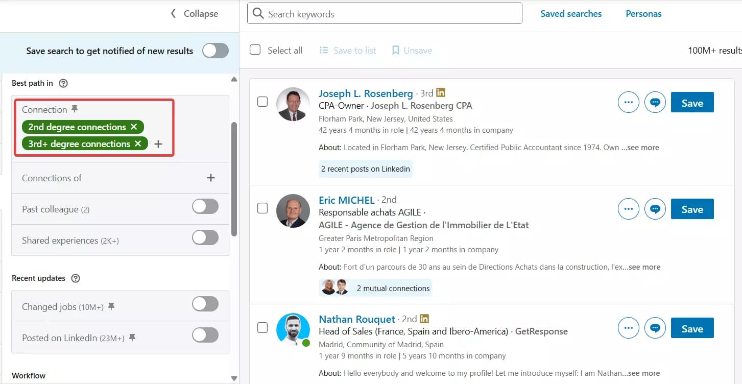Viewport: 742px width, 384px height.
Task: Open the Best path in help icon
Action: [62, 83]
